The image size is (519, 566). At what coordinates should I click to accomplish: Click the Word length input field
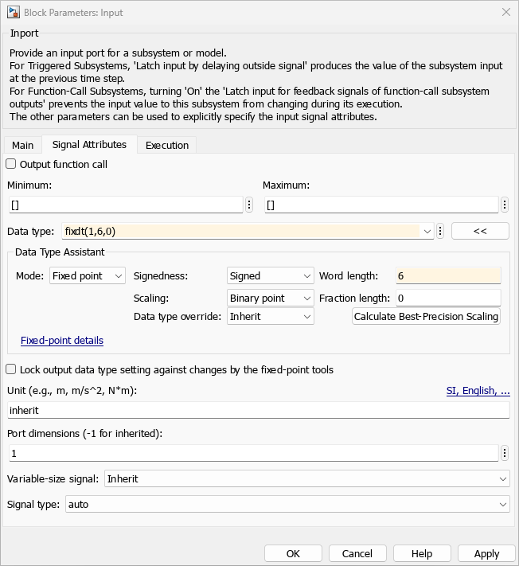pos(448,276)
